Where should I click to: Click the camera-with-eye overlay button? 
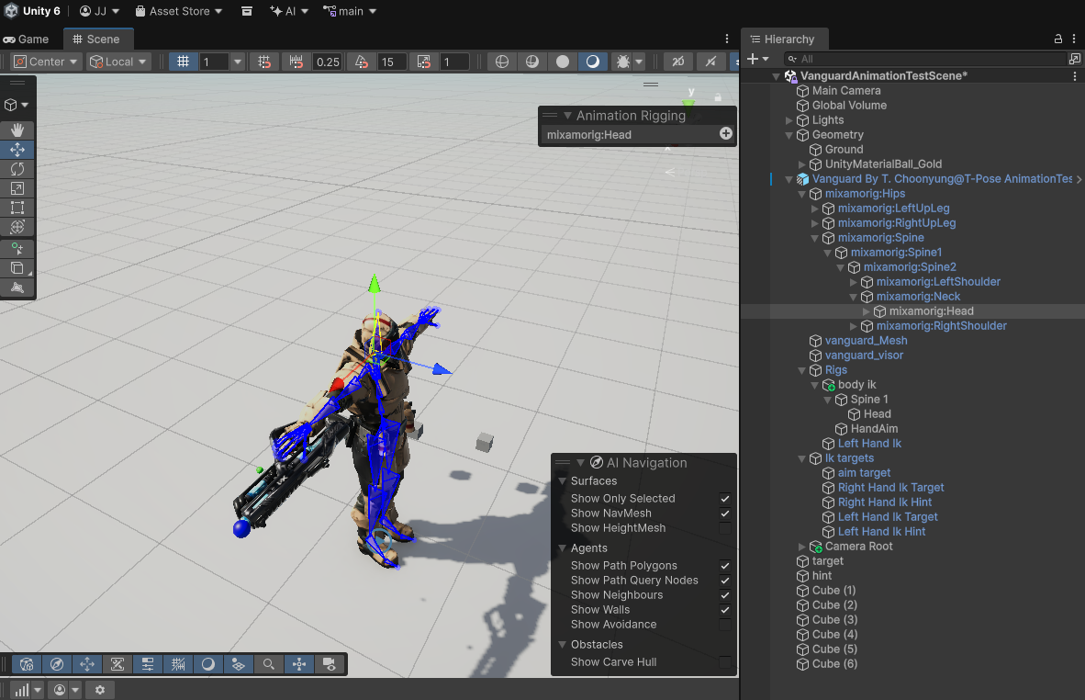tap(330, 664)
